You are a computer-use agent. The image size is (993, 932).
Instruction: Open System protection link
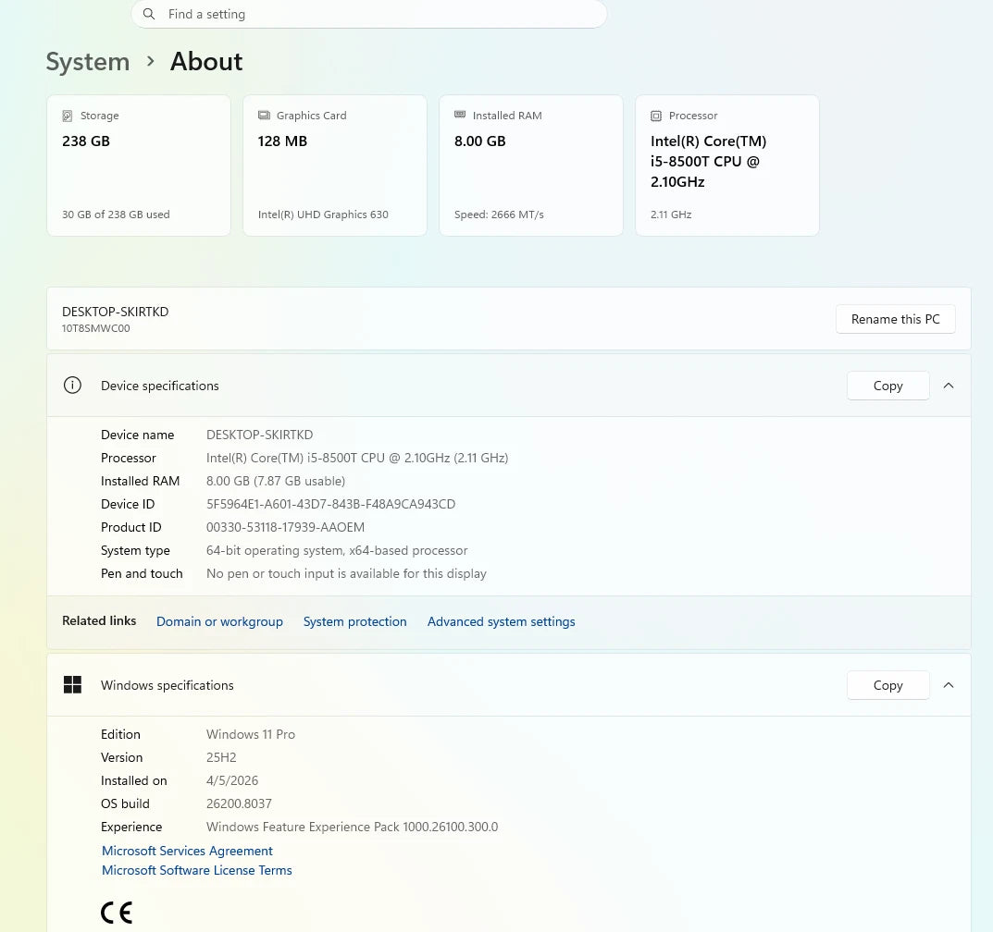click(x=354, y=621)
